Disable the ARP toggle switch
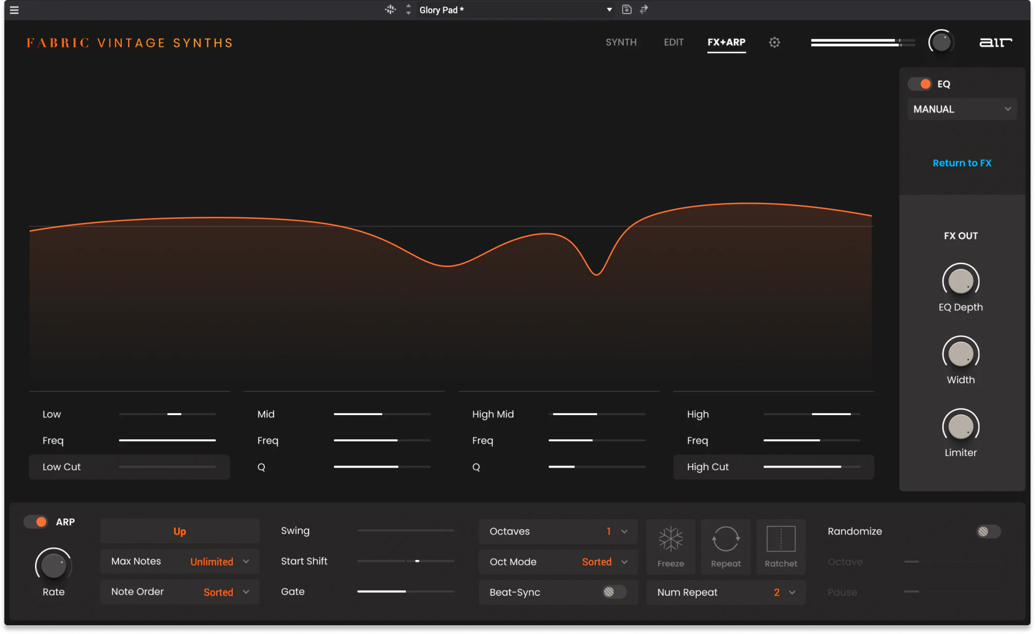This screenshot has width=1035, height=634. pos(36,522)
